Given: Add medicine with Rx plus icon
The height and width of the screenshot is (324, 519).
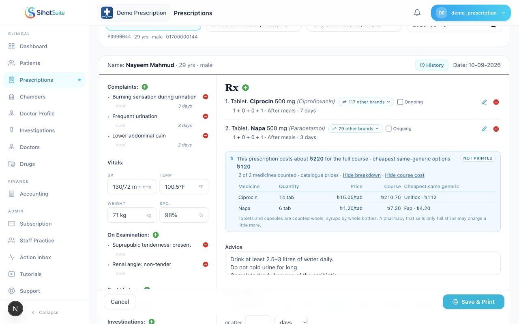Looking at the screenshot, I should point(245,87).
